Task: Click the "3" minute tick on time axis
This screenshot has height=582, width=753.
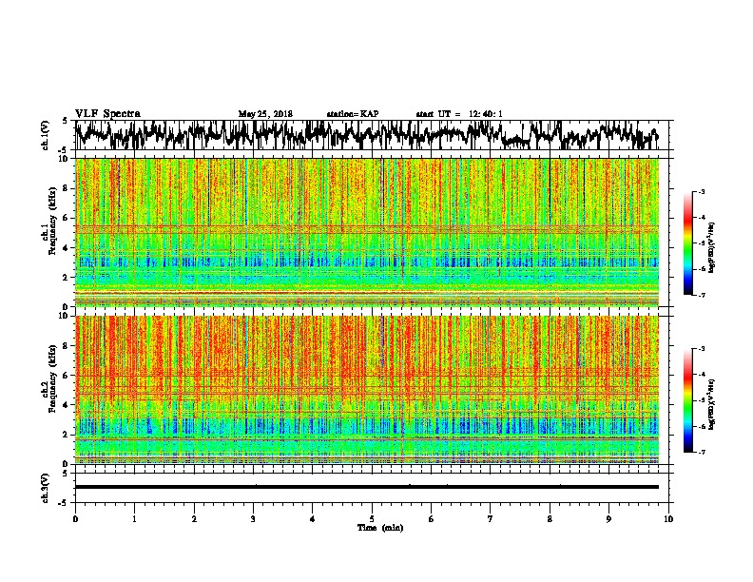Action: 253,519
